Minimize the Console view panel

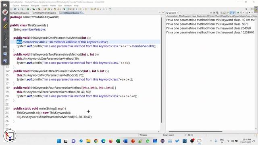coord(252,12)
